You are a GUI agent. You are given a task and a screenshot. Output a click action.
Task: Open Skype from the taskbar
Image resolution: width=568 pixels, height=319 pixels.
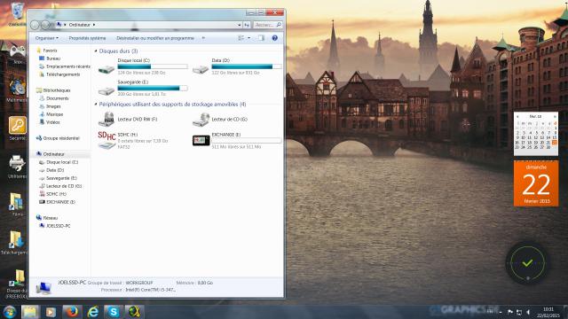pos(114,312)
